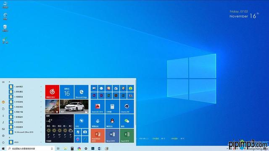Open folder number 4 in app list
Image resolution: width=269 pixels, height=151 pixels.
pyautogui.click(x=25, y=102)
